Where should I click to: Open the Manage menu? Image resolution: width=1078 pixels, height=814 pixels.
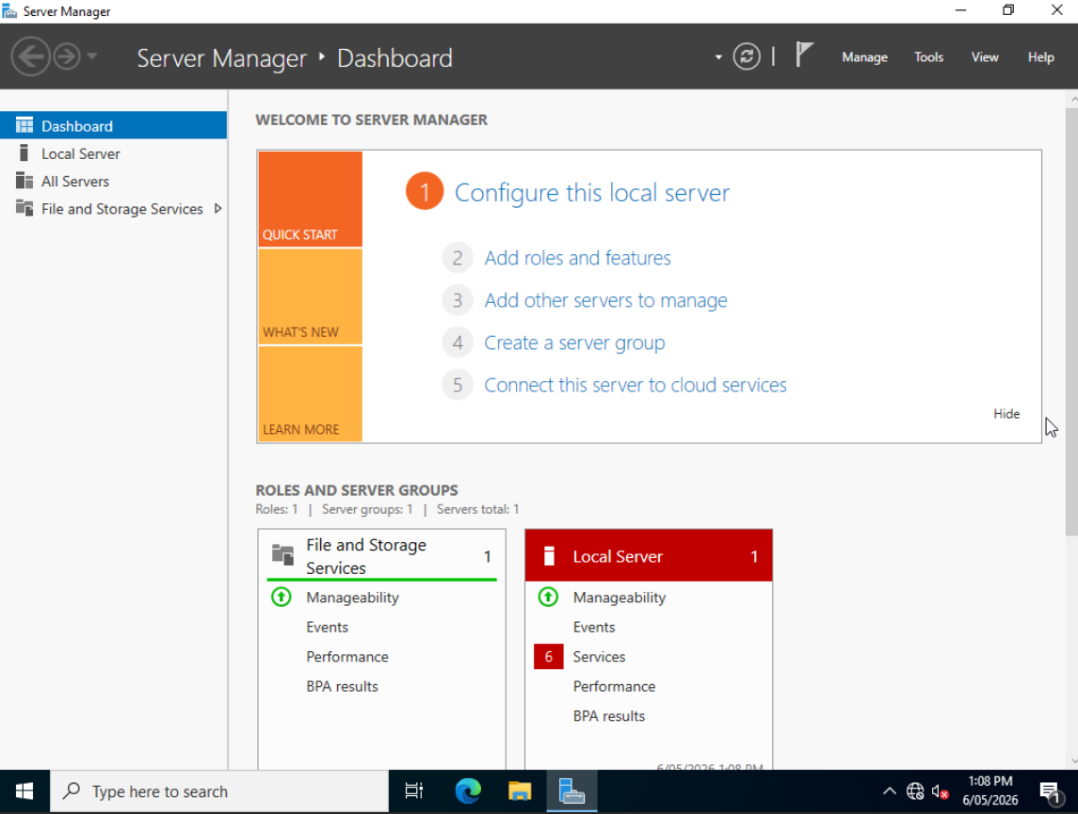[864, 57]
